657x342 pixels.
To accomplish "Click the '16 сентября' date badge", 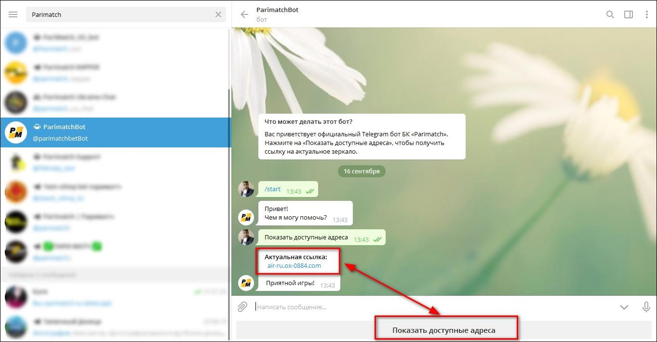I will 362,171.
